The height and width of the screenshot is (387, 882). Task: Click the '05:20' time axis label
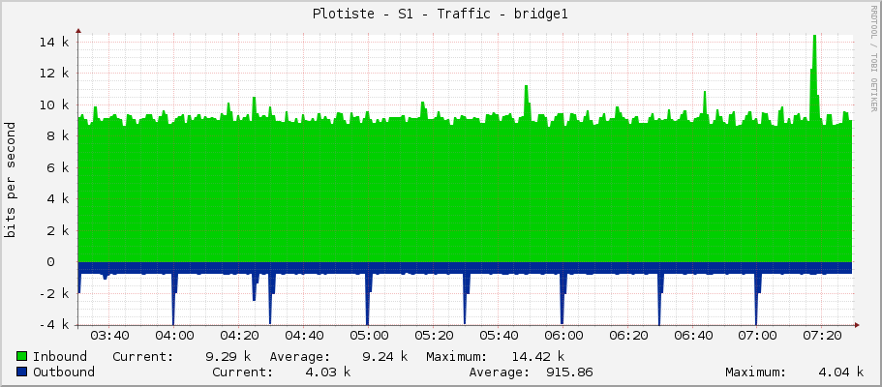[x=434, y=336]
